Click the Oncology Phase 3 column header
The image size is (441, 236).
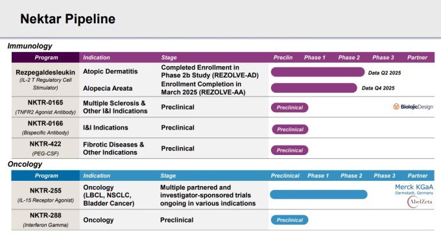tap(384, 176)
